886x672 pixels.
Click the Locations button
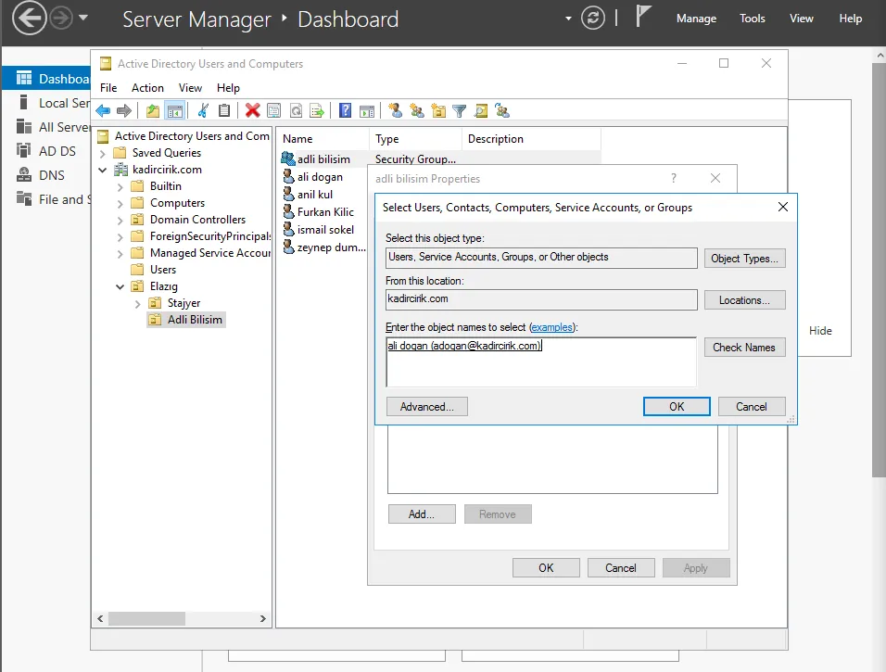(x=745, y=300)
